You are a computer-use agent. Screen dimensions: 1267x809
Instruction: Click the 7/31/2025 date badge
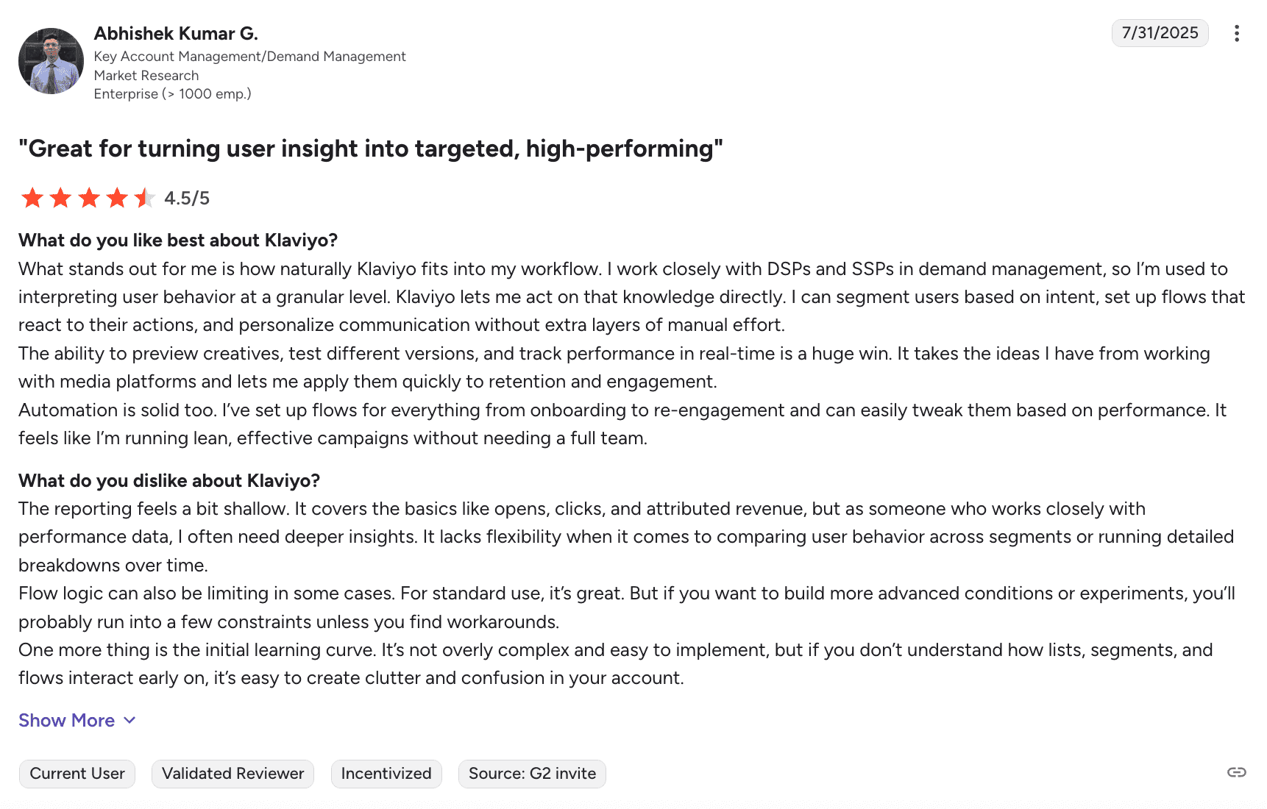1160,33
